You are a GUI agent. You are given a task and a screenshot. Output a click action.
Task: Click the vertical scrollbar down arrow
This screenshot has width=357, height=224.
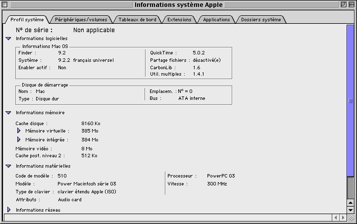click(x=351, y=210)
